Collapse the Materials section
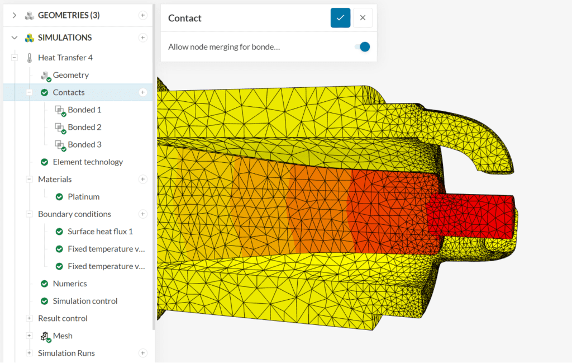 click(x=29, y=179)
